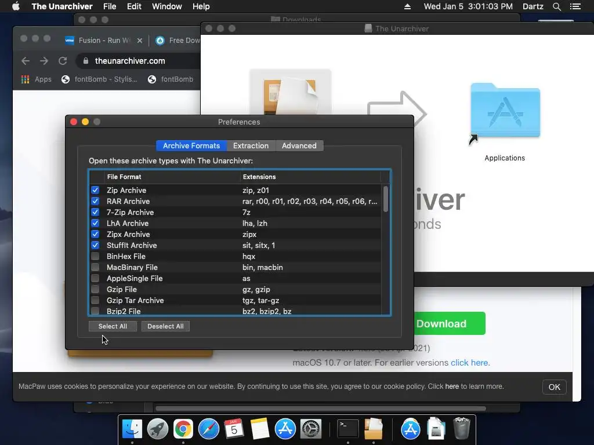Image resolution: width=594 pixels, height=445 pixels.
Task: Click the eject icon in menu bar
Action: [407, 6]
